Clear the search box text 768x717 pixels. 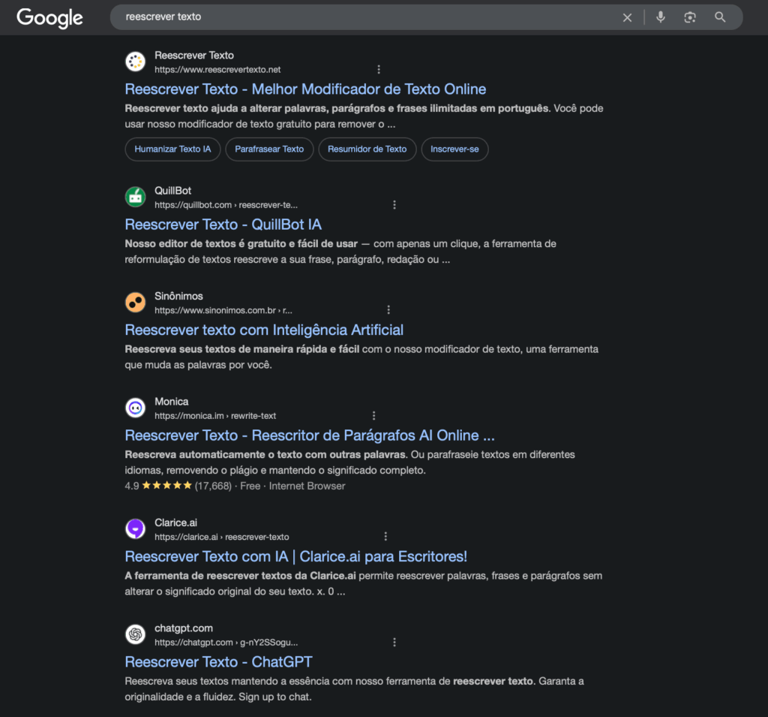point(627,17)
